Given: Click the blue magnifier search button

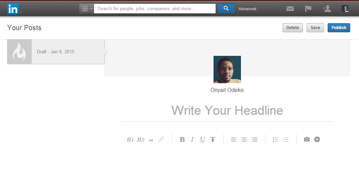Looking at the screenshot, I should tap(226, 9).
